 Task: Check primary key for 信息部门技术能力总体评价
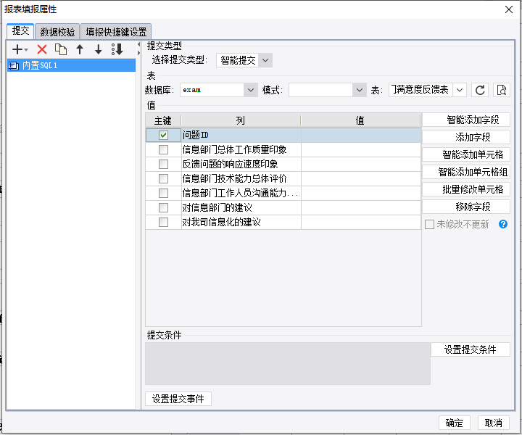tap(163, 179)
